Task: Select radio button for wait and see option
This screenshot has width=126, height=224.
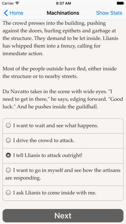Action: pos(8,126)
